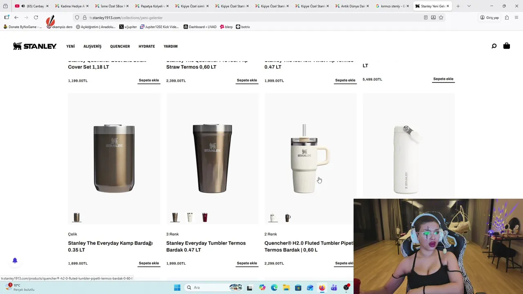Click the Everyday Tumbler product image

(x=212, y=158)
